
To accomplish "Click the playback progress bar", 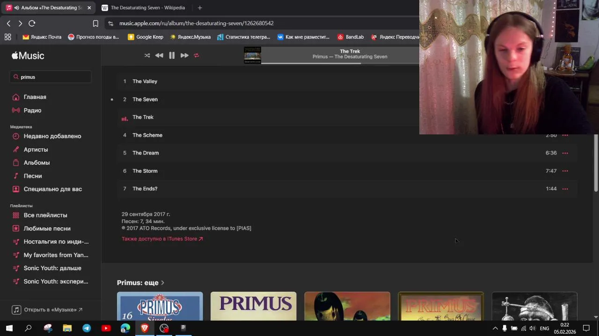I will pyautogui.click(x=340, y=63).
